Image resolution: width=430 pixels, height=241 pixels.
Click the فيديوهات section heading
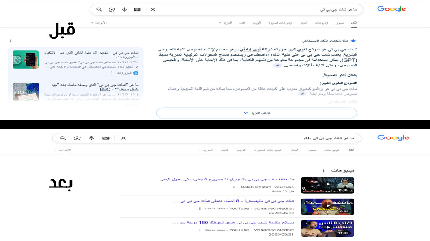click(343, 170)
